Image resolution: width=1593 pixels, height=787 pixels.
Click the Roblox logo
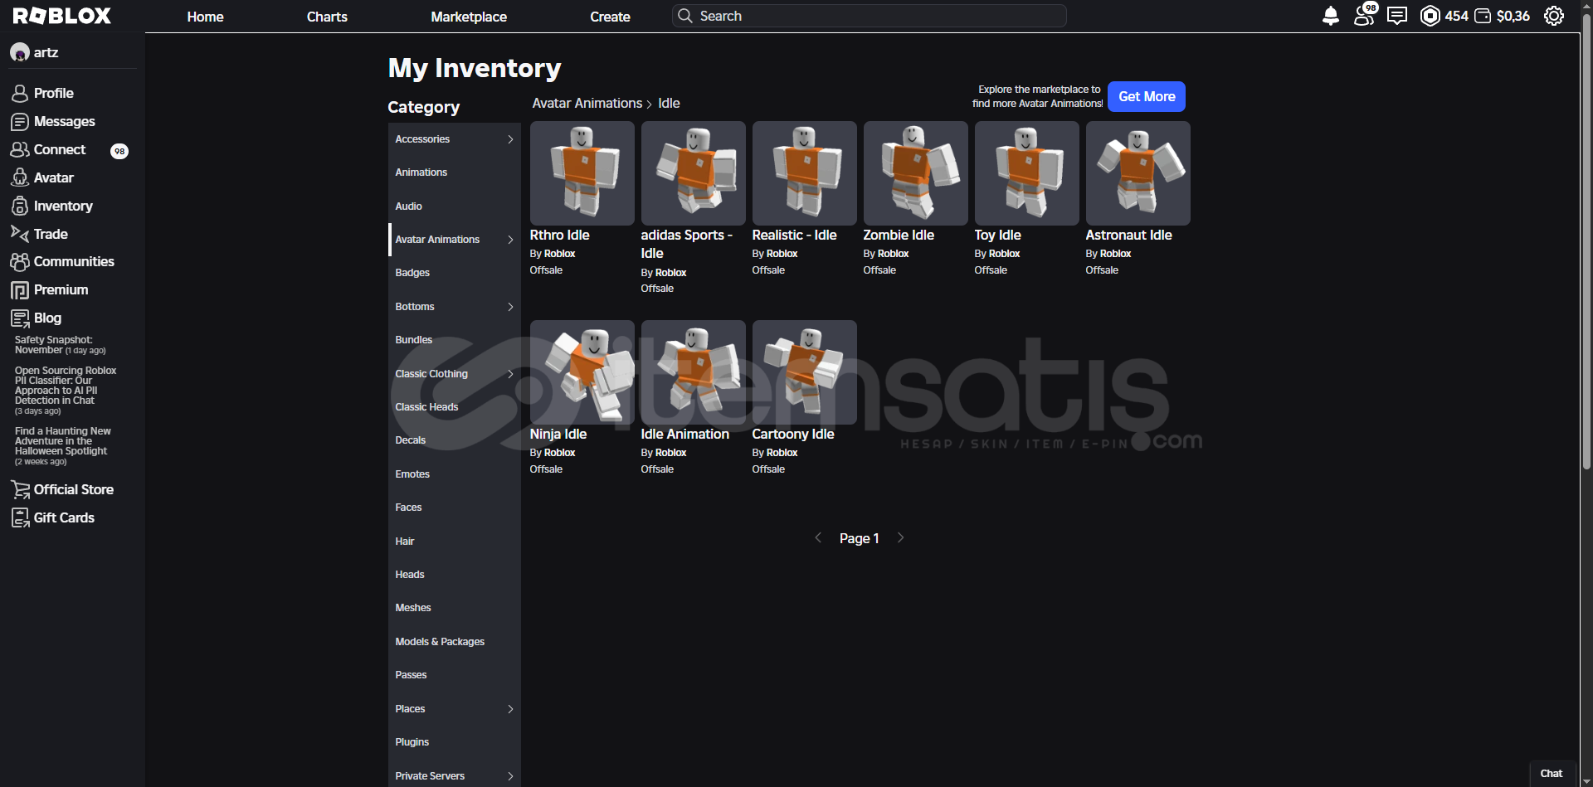tap(61, 16)
